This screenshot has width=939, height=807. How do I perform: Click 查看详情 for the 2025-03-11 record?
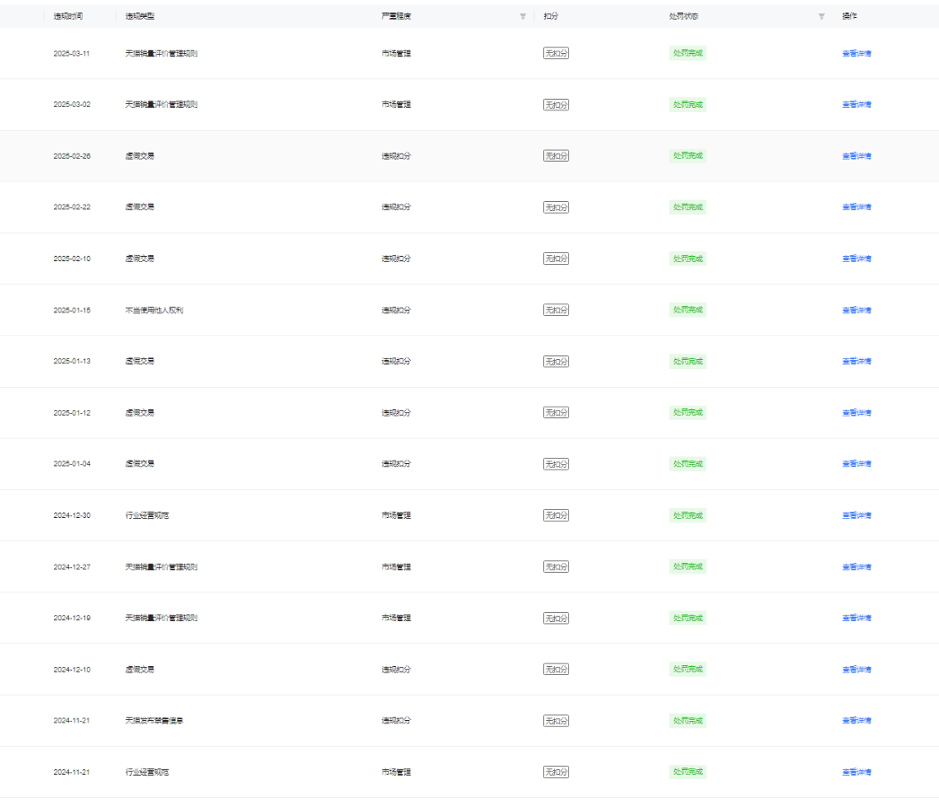[856, 53]
